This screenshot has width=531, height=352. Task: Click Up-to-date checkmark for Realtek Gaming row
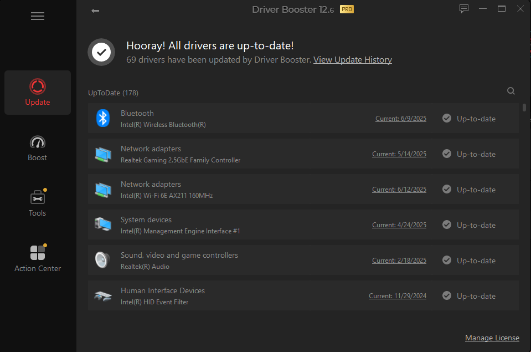click(x=447, y=154)
